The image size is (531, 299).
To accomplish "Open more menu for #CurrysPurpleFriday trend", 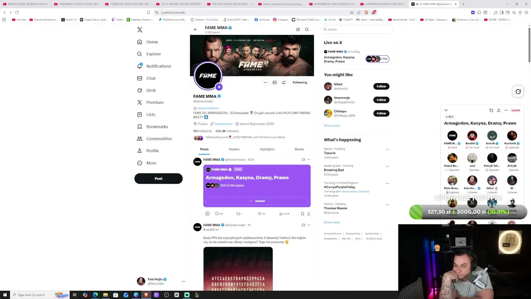I will (x=387, y=183).
